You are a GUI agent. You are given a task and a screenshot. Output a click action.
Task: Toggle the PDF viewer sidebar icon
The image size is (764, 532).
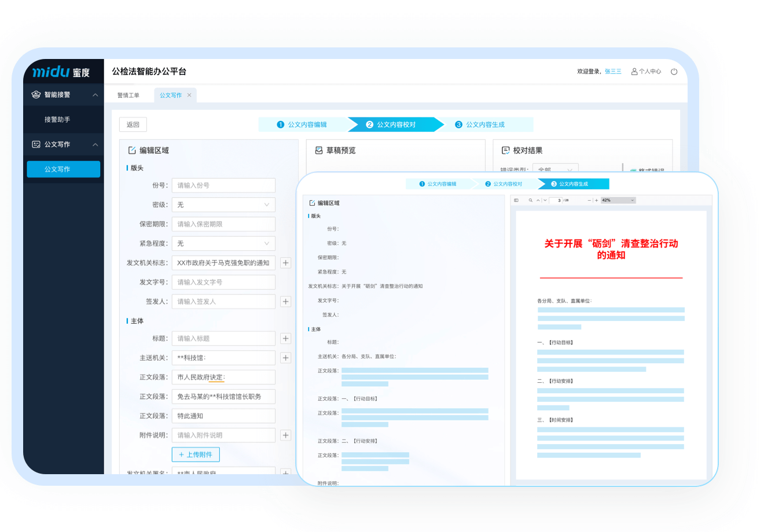click(516, 200)
